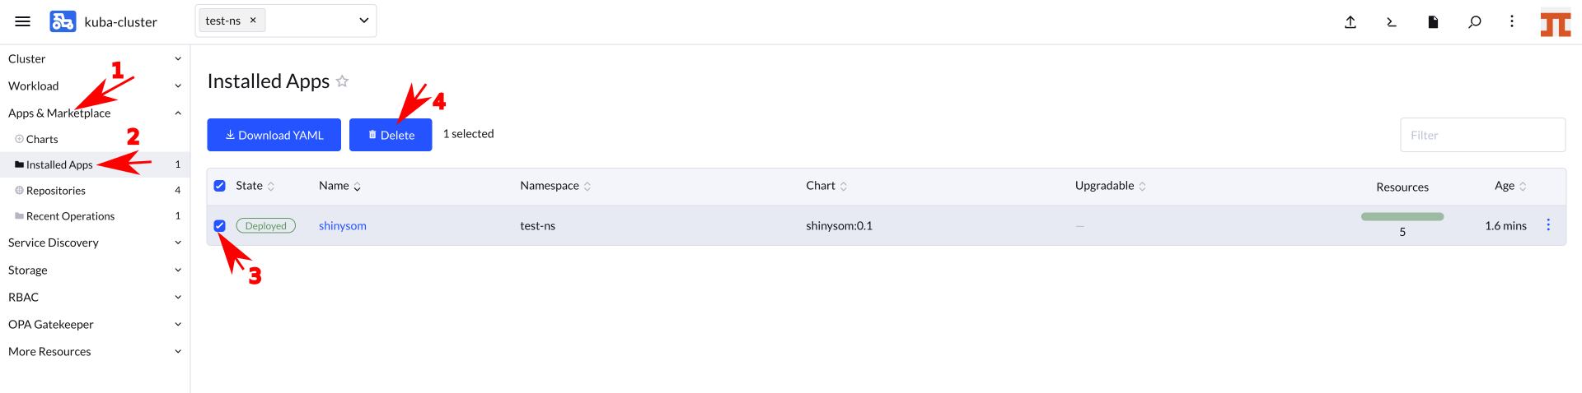Click the user avatar in top-right corner
Image resolution: width=1582 pixels, height=393 pixels.
coord(1556,23)
